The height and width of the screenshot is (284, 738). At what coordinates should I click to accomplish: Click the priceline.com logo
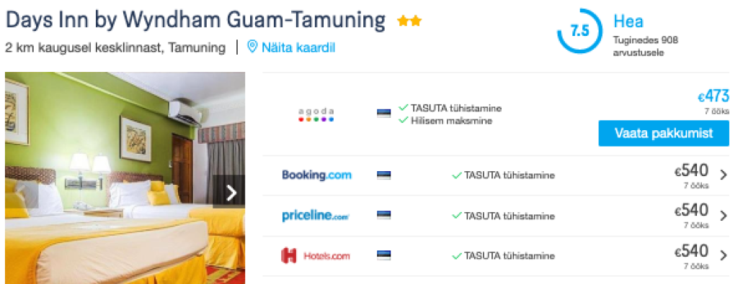coord(316,216)
